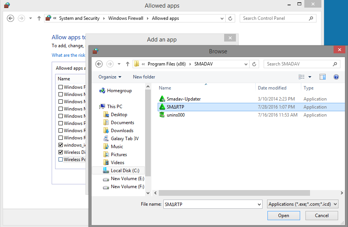Refresh the Allowed apps window
The height and width of the screenshot is (227, 348).
click(x=230, y=18)
